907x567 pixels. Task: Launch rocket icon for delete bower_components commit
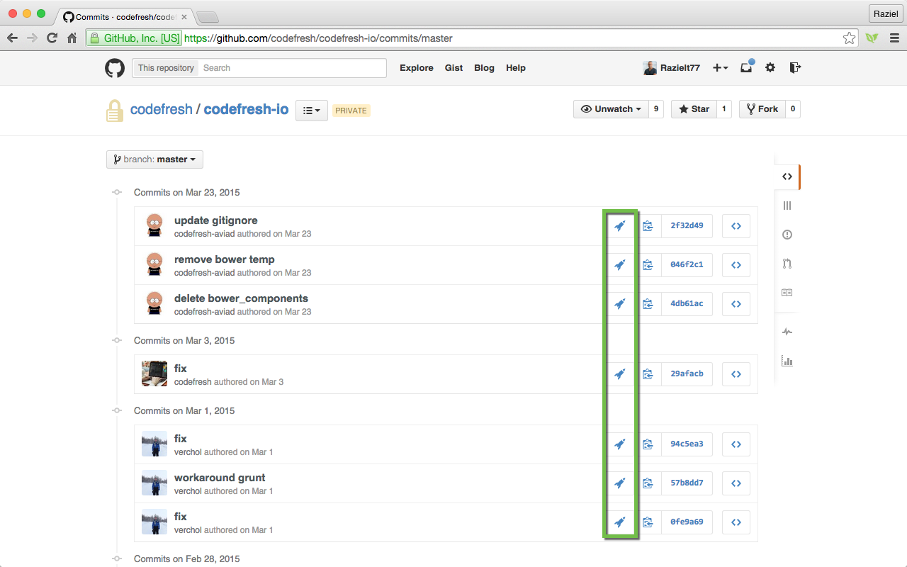620,304
